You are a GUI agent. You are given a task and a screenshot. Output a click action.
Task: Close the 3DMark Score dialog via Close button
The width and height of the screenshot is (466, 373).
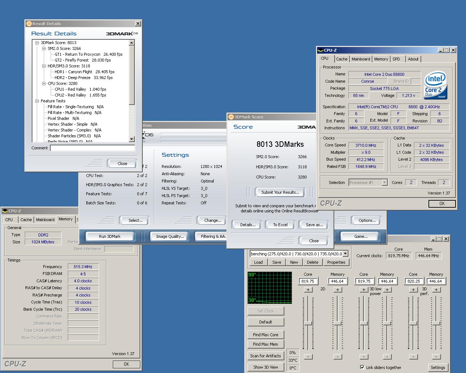coord(314,241)
